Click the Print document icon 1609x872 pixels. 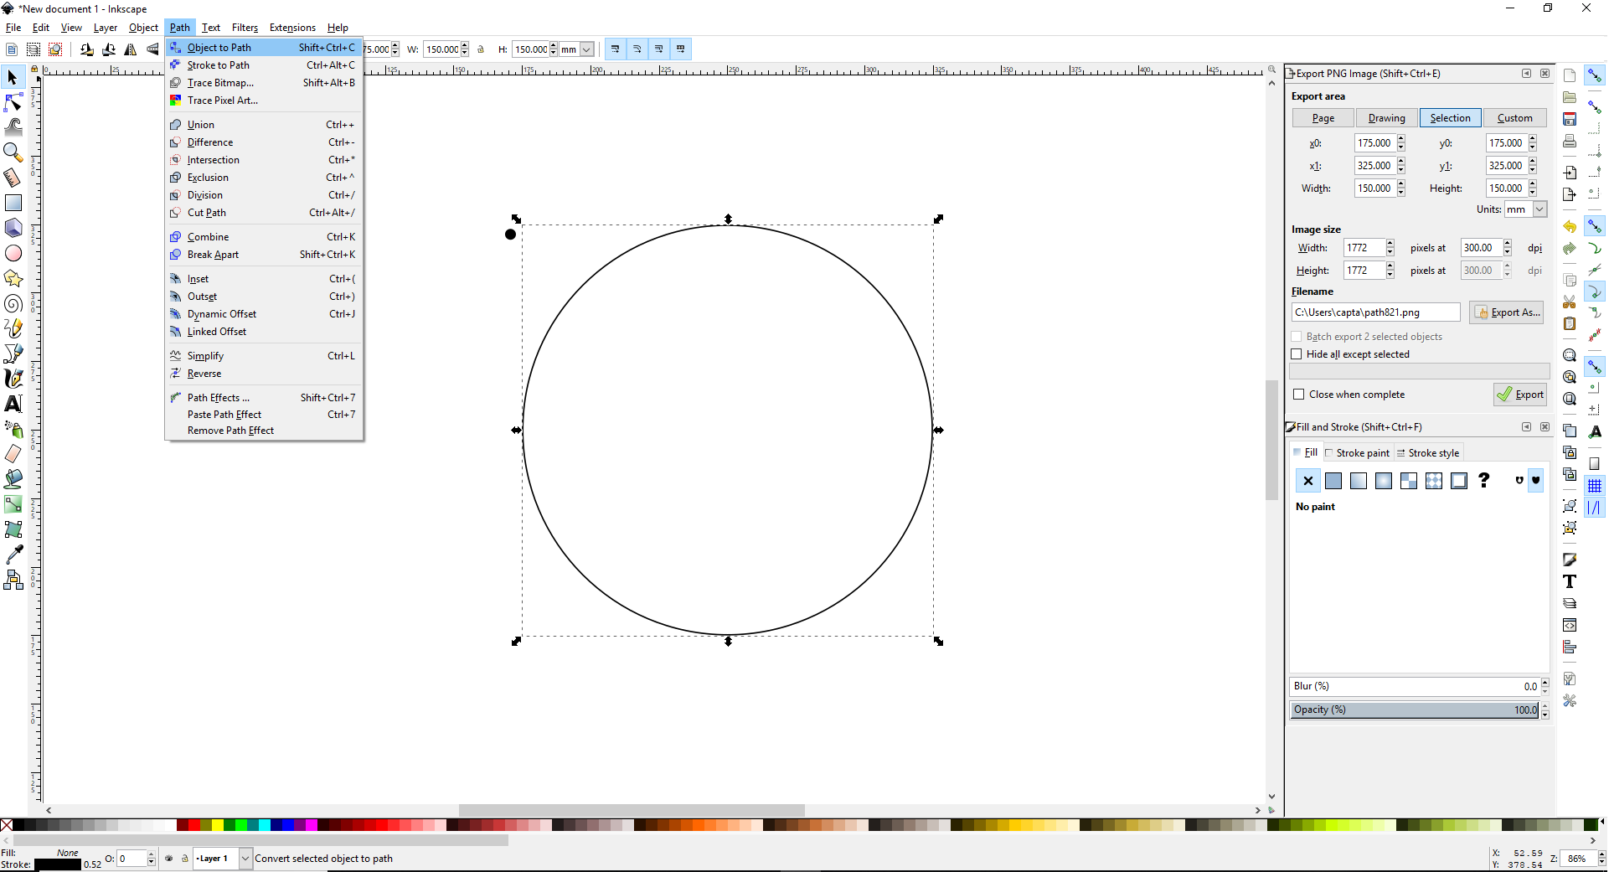tap(1570, 141)
